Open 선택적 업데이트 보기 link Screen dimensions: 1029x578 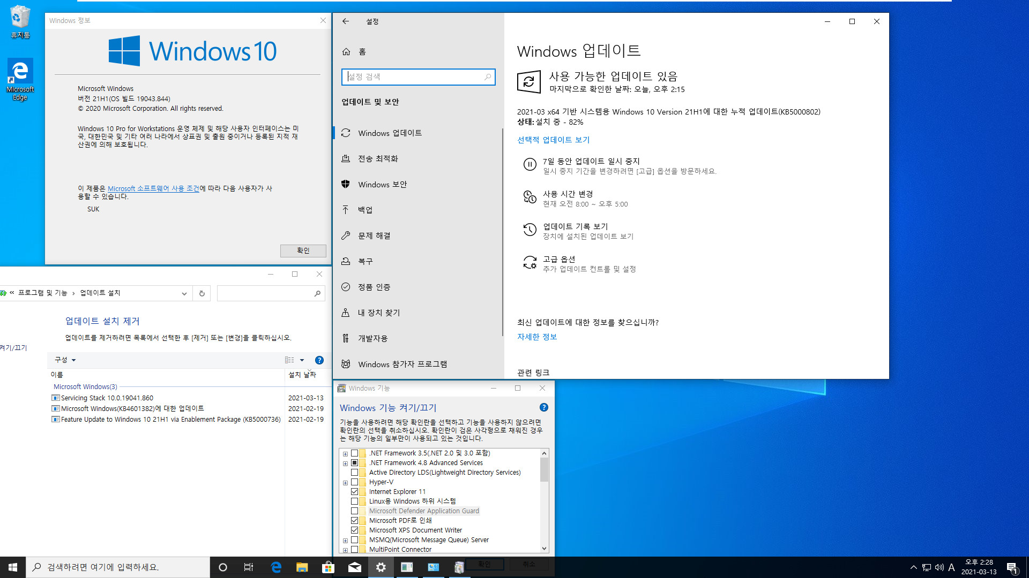click(x=553, y=140)
